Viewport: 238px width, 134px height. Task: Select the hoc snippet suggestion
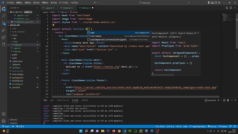(x=119, y=33)
